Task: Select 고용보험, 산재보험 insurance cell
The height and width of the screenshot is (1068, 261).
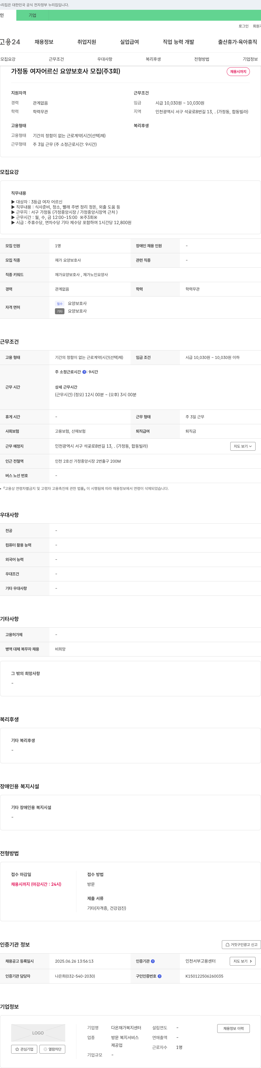Action: pos(70,431)
